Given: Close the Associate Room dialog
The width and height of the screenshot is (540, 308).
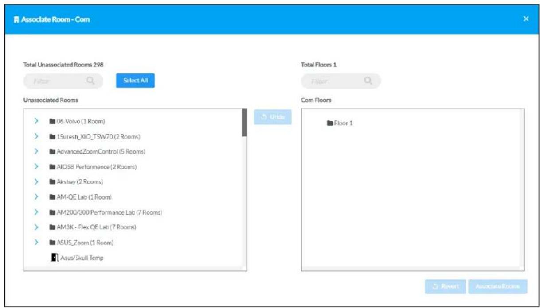Looking at the screenshot, I should coord(526,19).
